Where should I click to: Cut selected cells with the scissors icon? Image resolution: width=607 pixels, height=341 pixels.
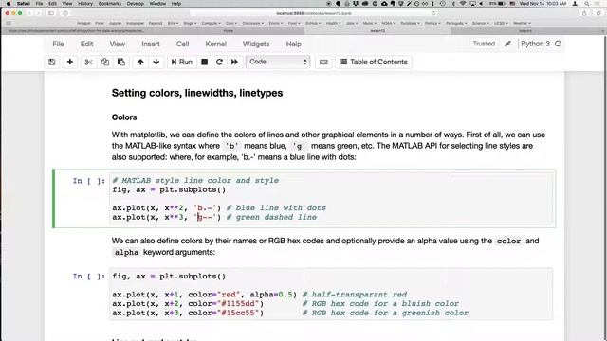(x=88, y=62)
